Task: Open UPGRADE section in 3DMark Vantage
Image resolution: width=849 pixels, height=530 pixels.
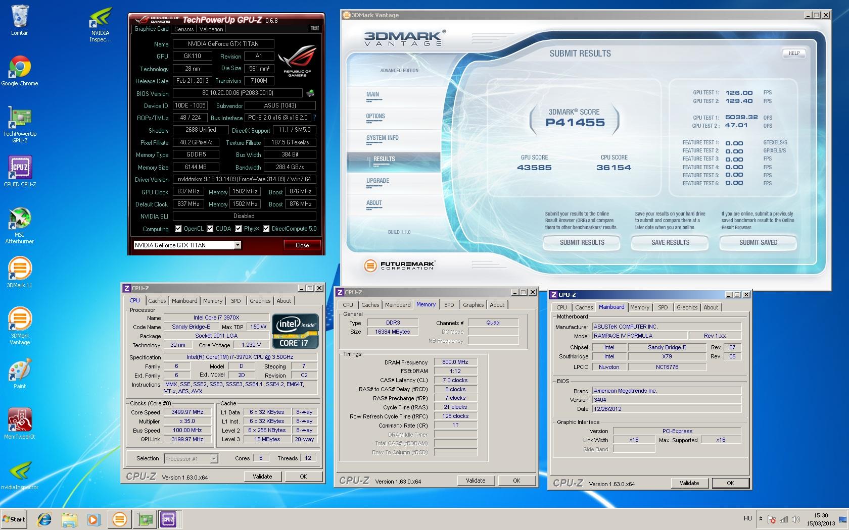Action: [378, 181]
